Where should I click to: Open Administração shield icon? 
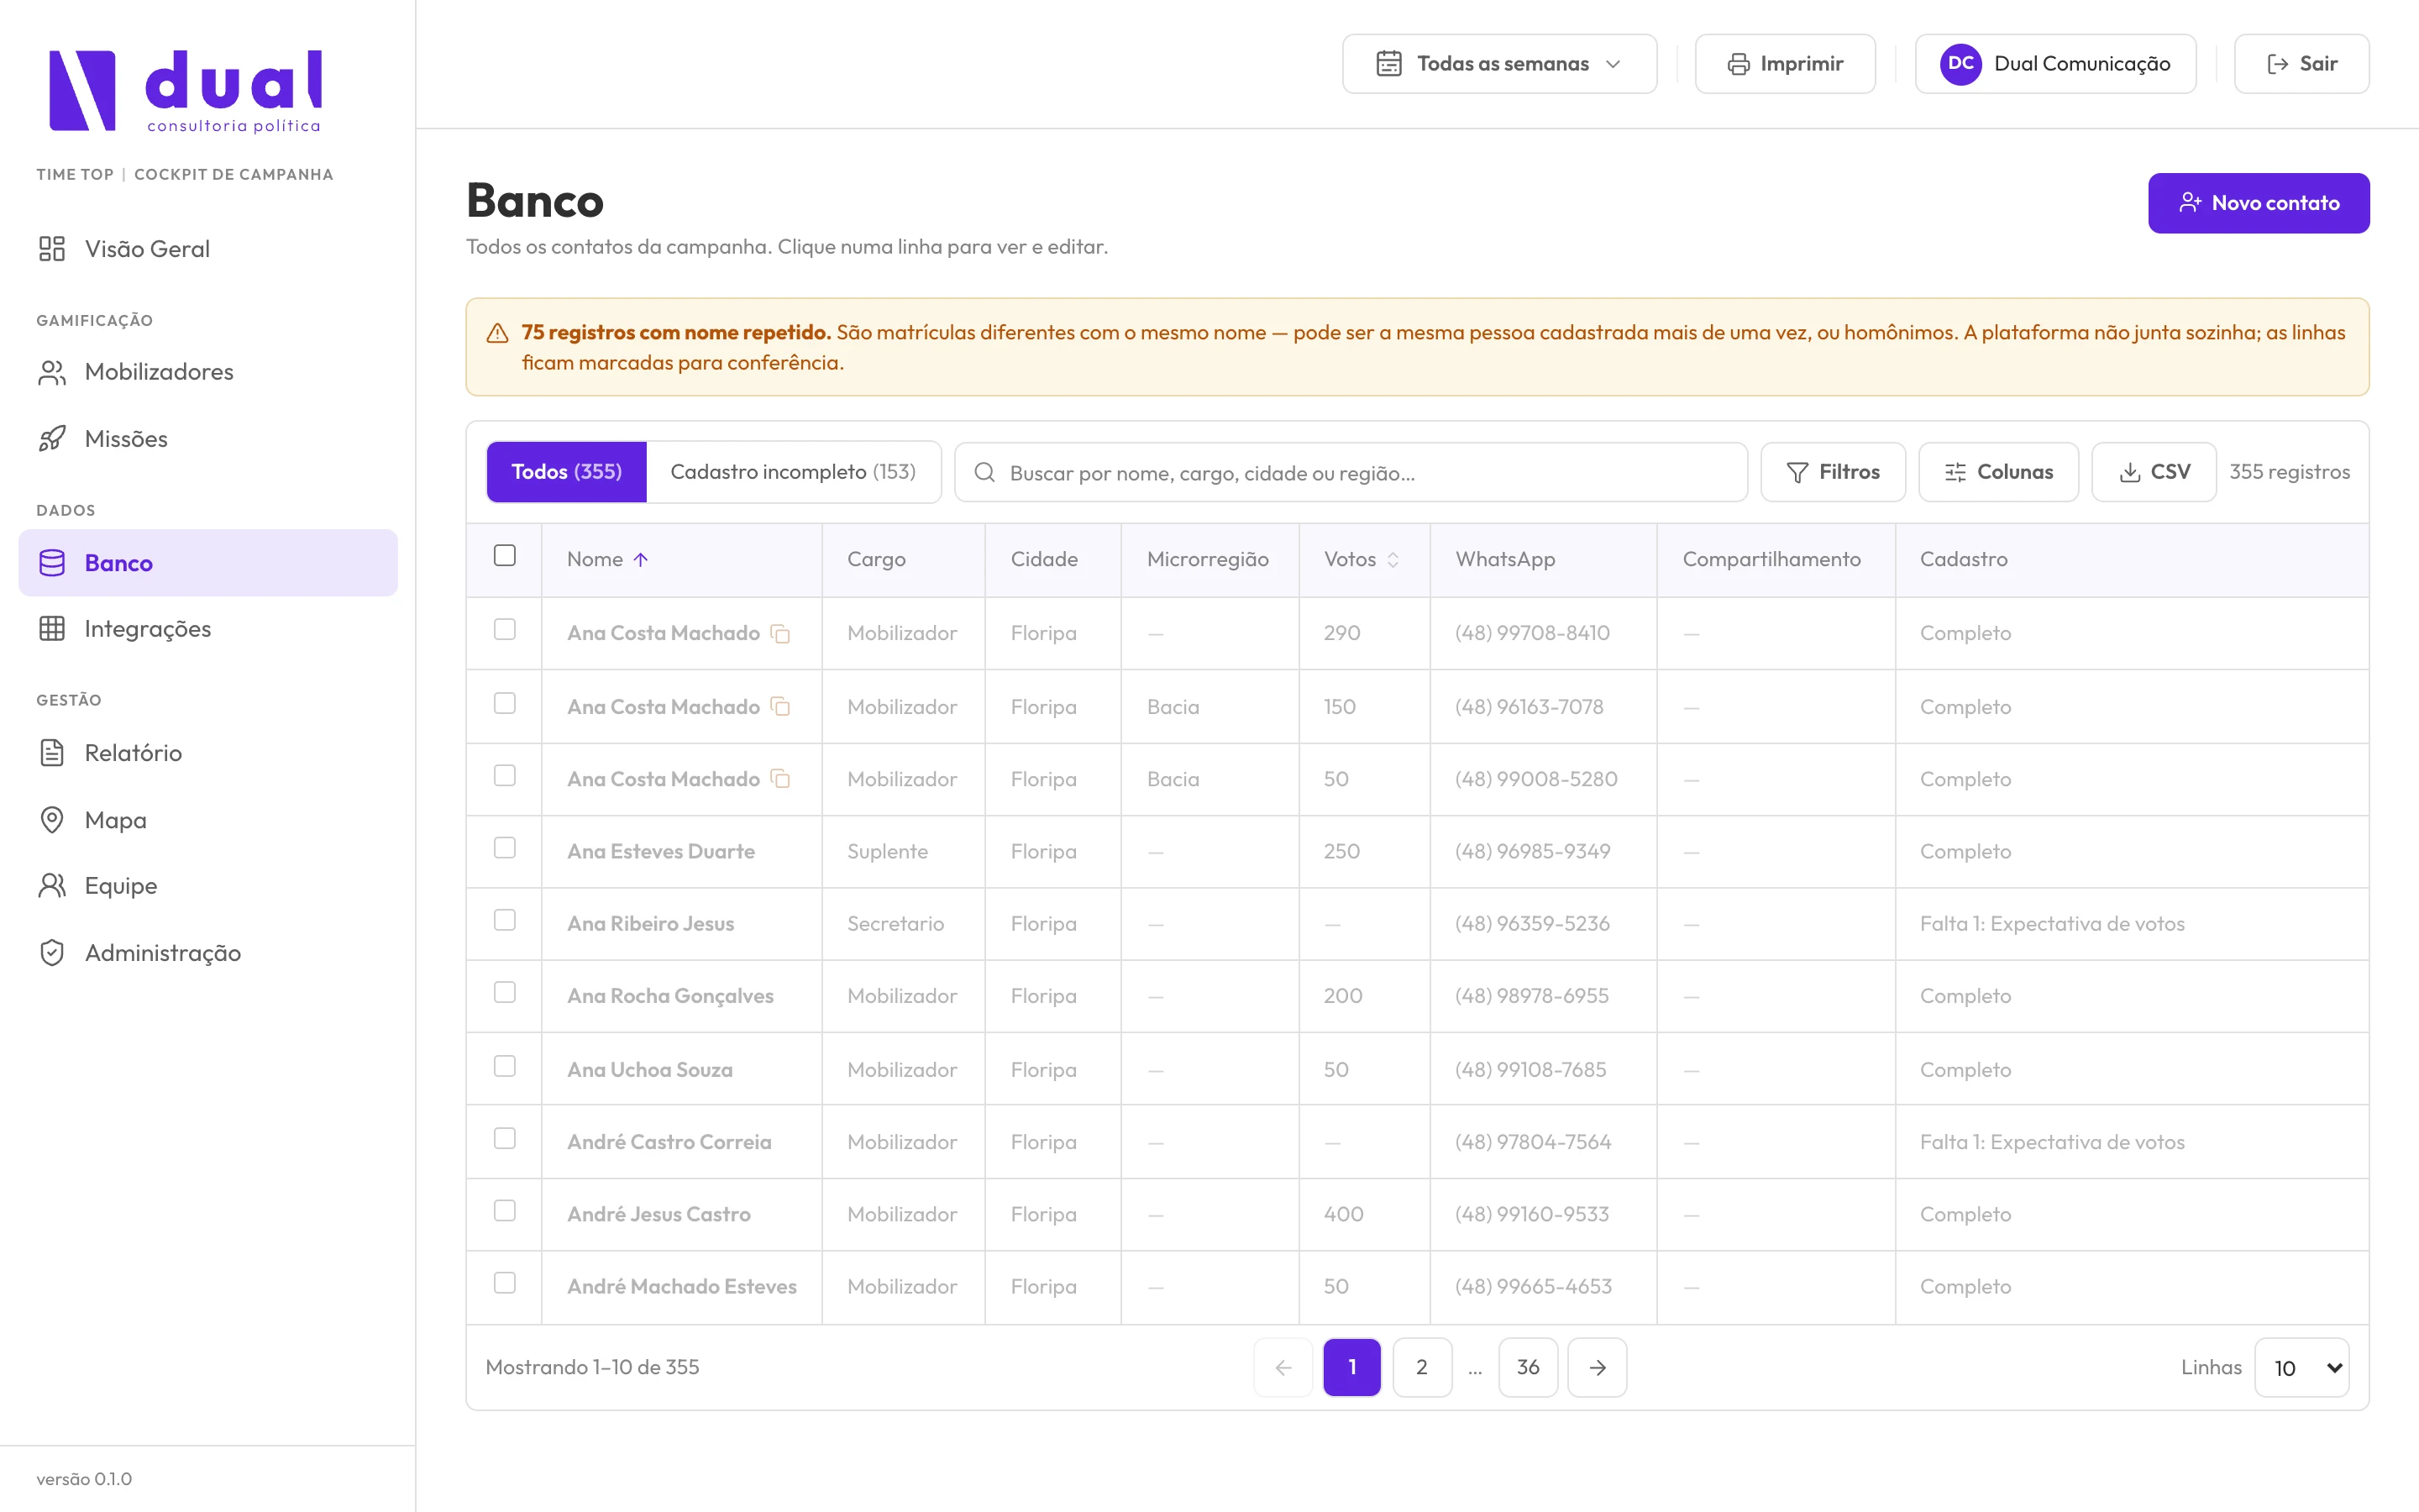(52, 953)
